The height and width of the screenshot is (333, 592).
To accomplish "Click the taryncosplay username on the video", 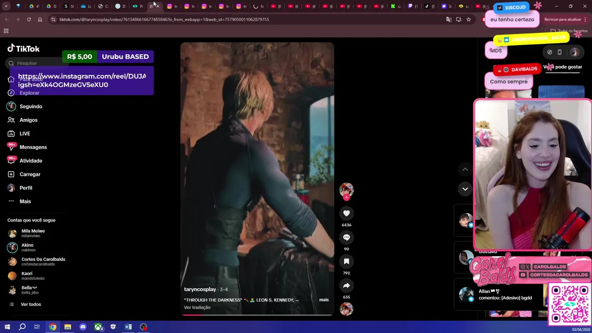I will (200, 289).
